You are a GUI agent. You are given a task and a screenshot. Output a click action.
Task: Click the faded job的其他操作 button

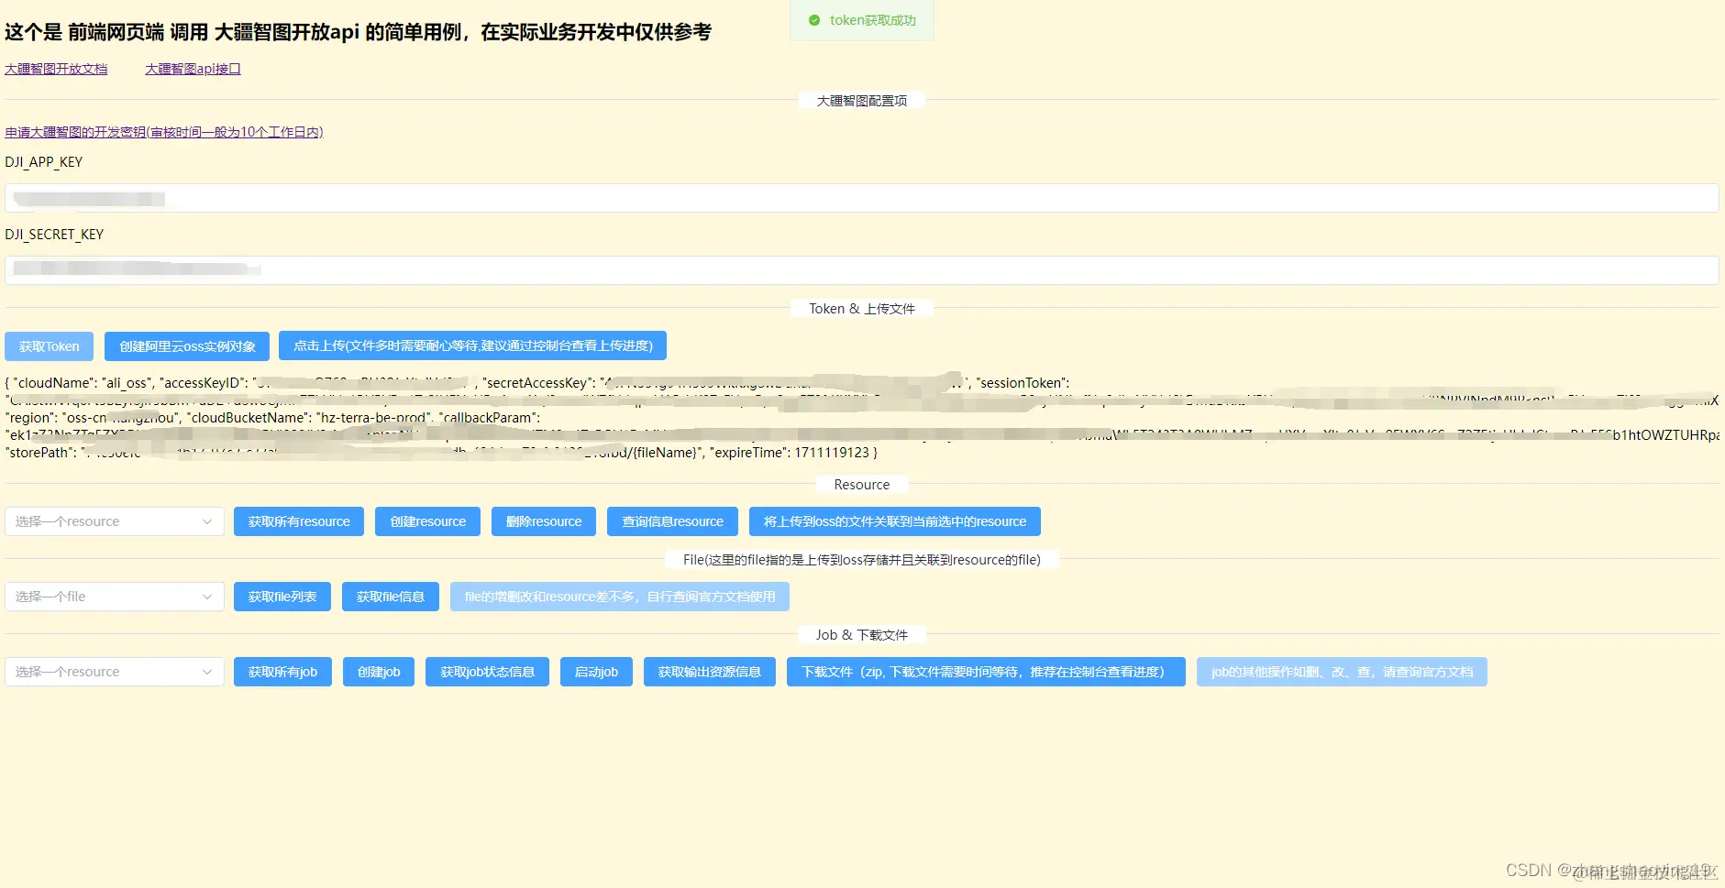point(1342,672)
